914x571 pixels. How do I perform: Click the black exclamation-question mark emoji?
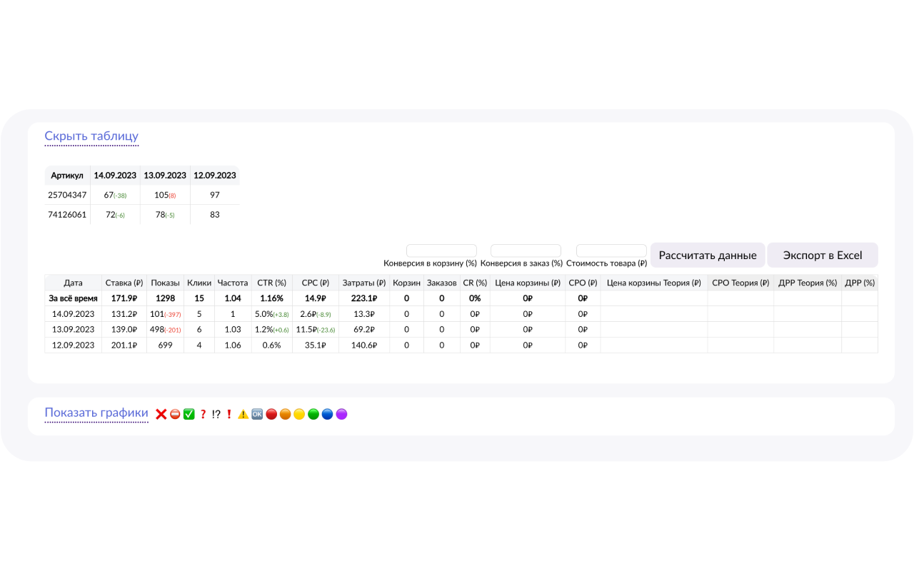[216, 414]
